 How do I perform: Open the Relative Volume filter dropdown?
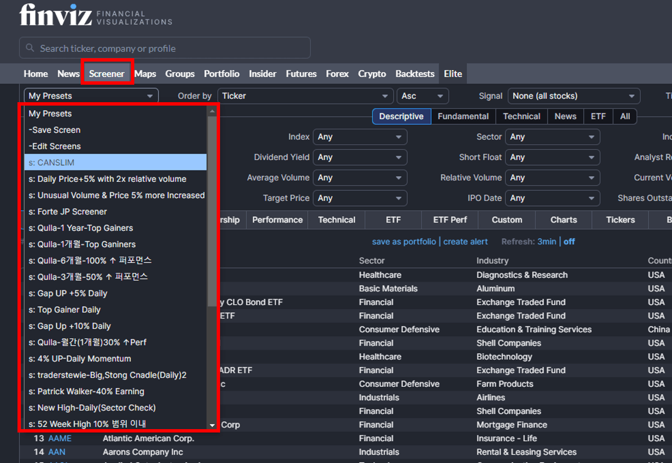click(552, 177)
